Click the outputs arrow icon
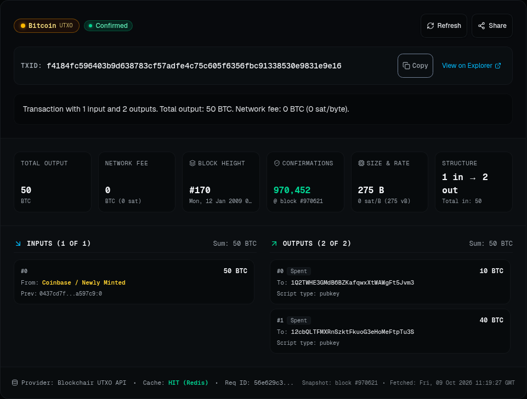Screen dimensions: 527x399 pyautogui.click(x=274, y=244)
